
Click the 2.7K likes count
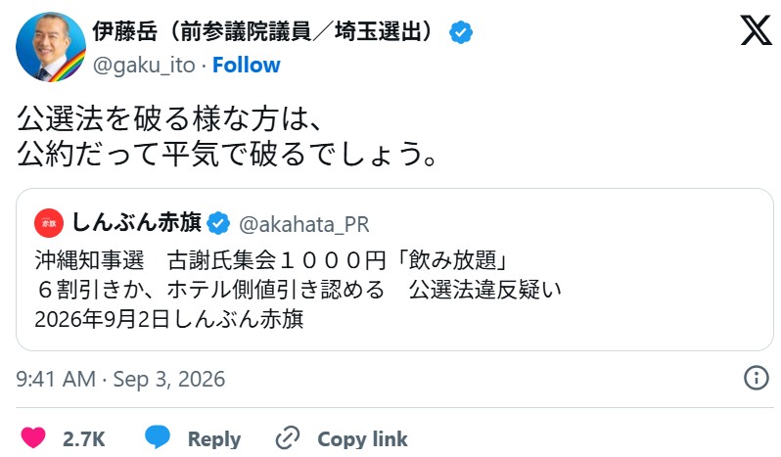tap(84, 439)
